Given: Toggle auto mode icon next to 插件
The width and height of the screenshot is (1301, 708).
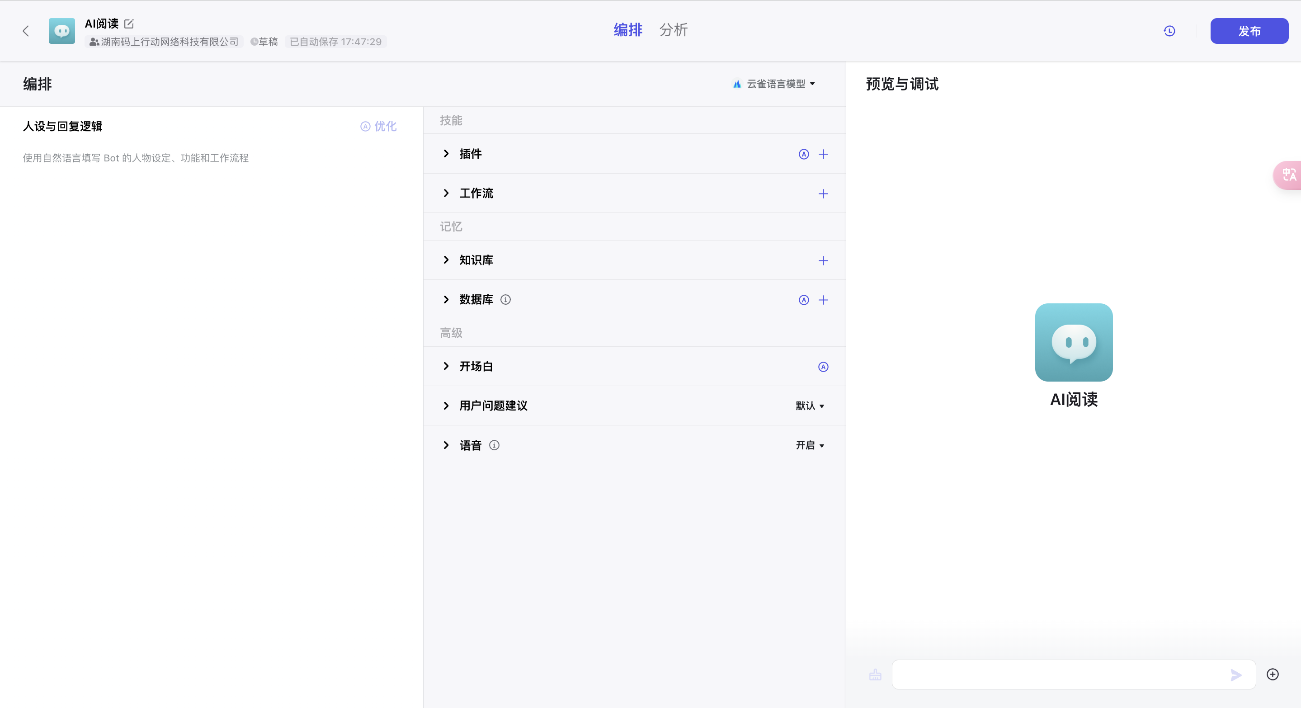Looking at the screenshot, I should click(804, 154).
